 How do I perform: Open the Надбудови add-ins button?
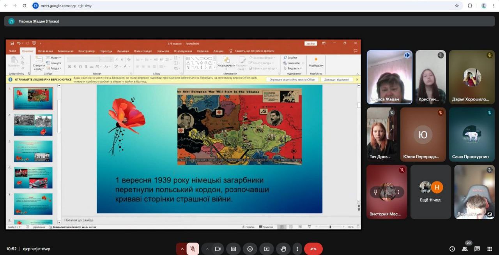tap(316, 62)
